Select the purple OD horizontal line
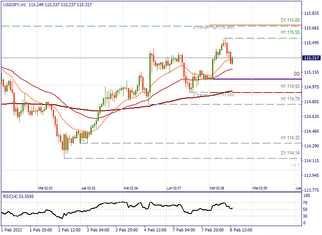This screenshot has width=322, height=235. click(257, 79)
